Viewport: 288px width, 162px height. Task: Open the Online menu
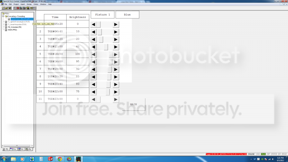pyautogui.click(x=35, y=4)
